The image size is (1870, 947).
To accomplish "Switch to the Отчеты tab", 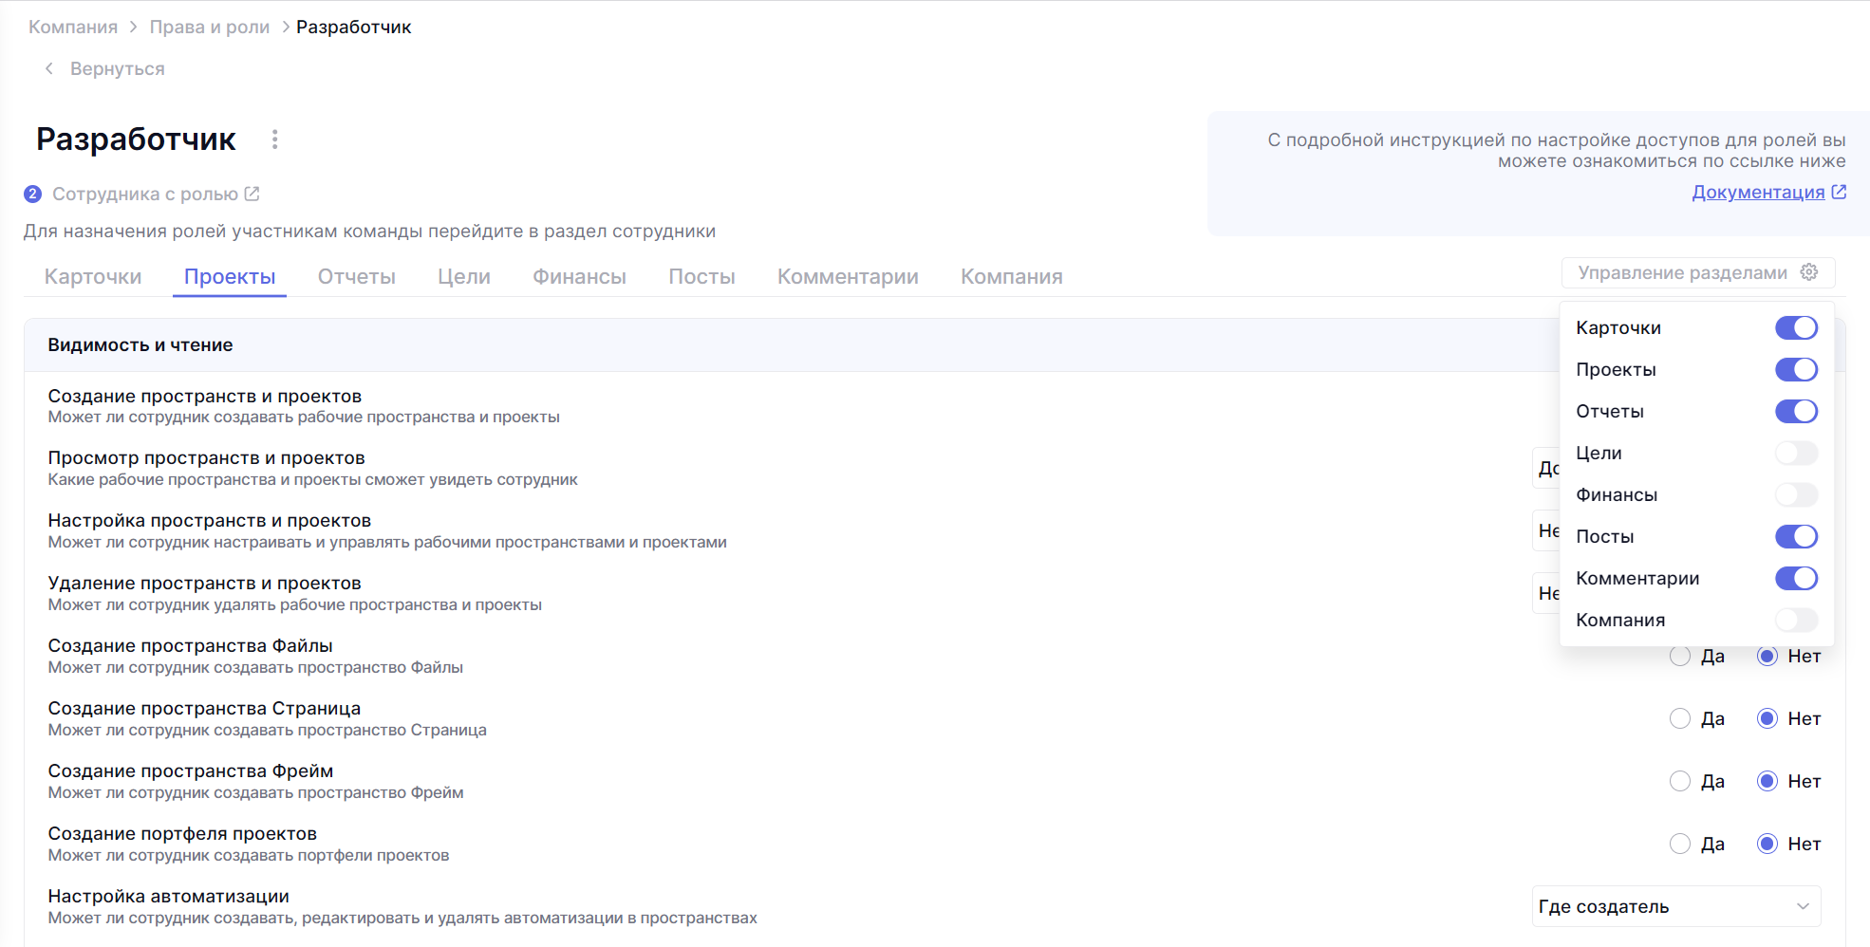I will pyautogui.click(x=356, y=276).
